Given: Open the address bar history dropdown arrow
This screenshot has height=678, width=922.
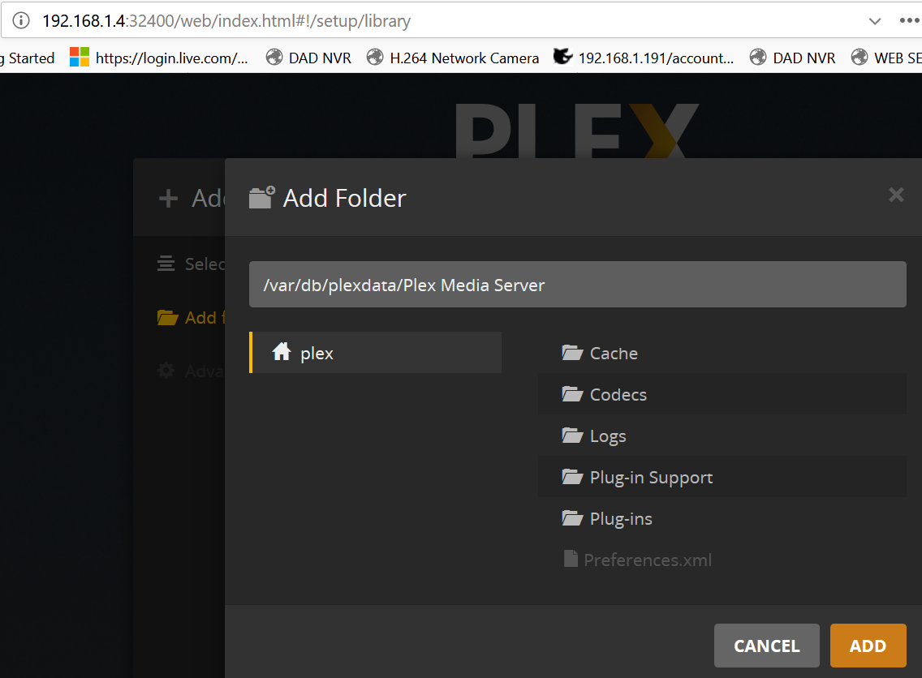Looking at the screenshot, I should (875, 21).
